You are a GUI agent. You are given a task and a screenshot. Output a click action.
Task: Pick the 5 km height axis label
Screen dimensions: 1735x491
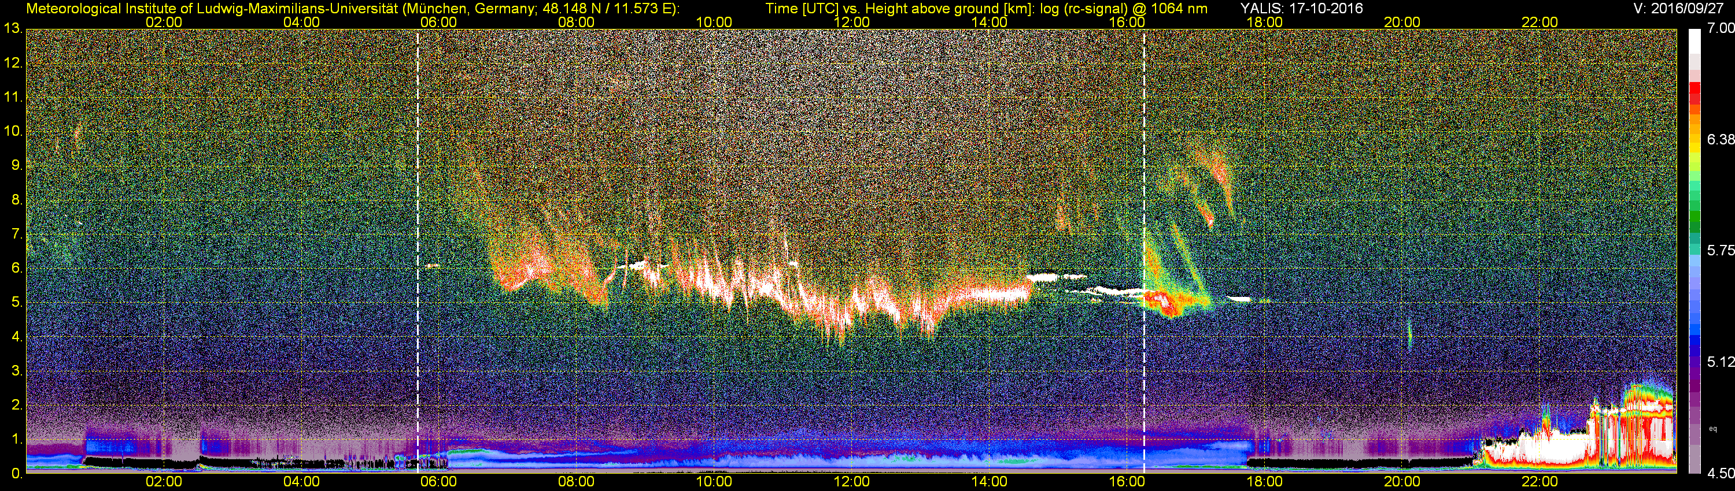click(x=16, y=303)
